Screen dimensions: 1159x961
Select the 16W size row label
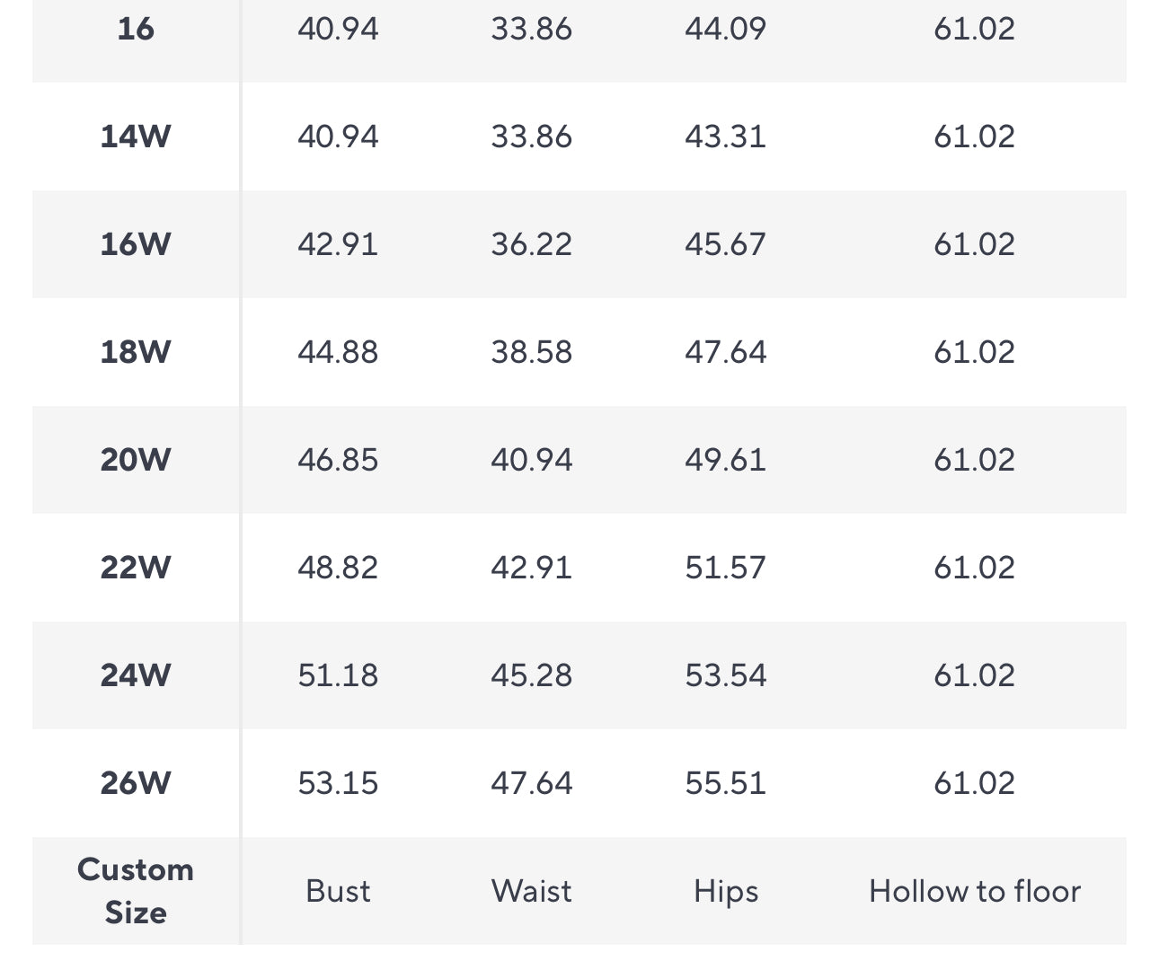[136, 244]
